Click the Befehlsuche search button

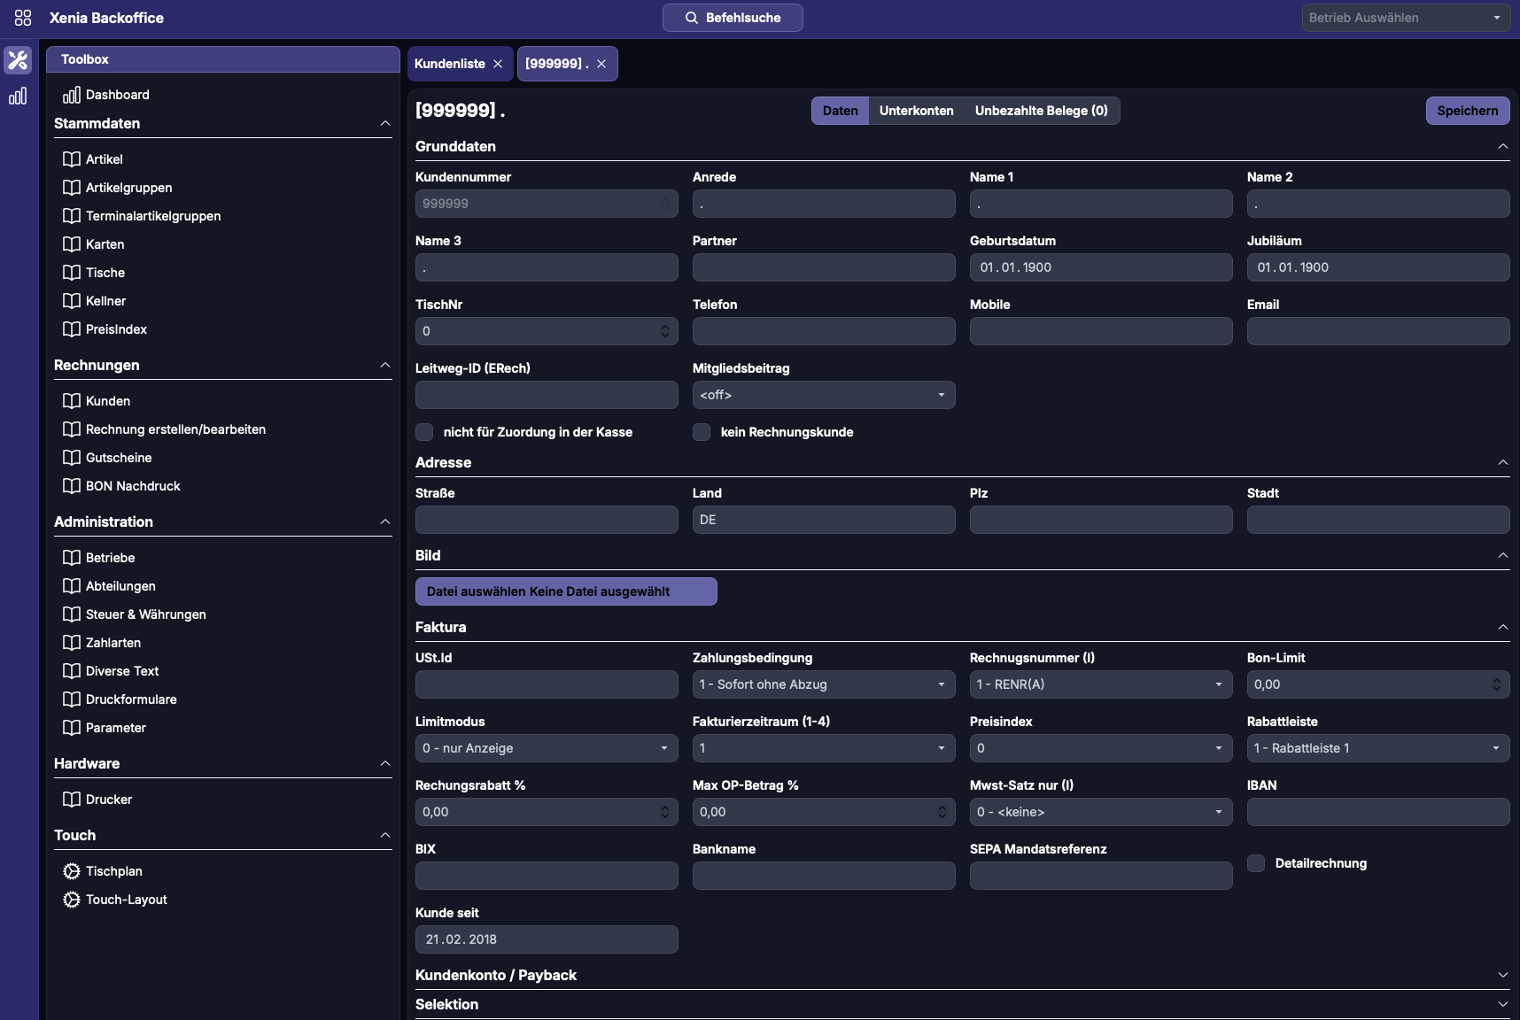pos(733,18)
